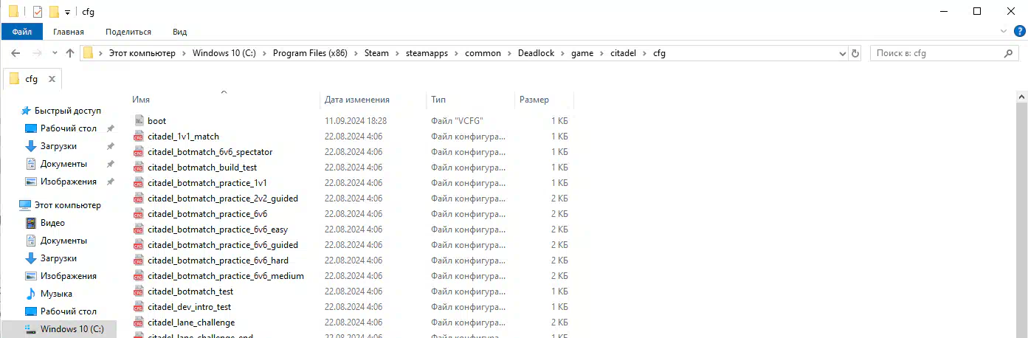
Task: Open the Quick Access Toolbar customize dropdown
Action: click(67, 12)
